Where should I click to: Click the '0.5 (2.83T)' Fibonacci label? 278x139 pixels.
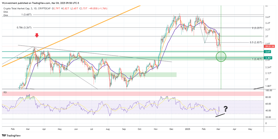(256, 43)
